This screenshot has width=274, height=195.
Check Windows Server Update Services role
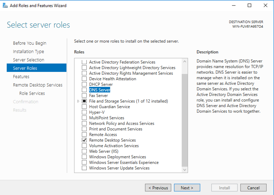(84, 168)
